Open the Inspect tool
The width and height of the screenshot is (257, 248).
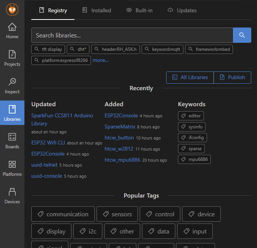(12, 86)
